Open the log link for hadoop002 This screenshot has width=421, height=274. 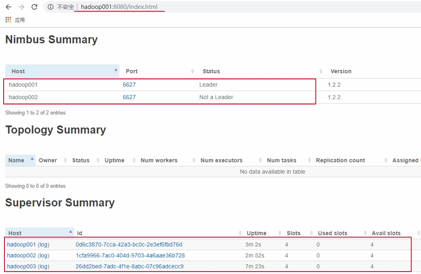coord(43,255)
